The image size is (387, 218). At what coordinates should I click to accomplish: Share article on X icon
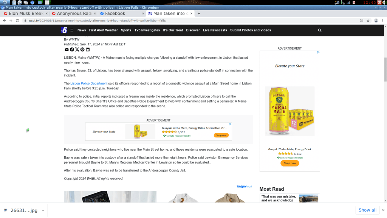tap(77, 50)
